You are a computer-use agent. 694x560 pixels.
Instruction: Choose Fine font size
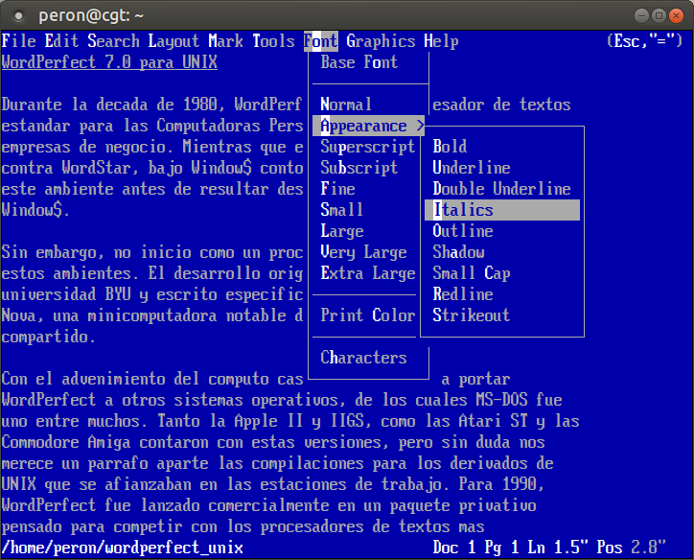337,189
